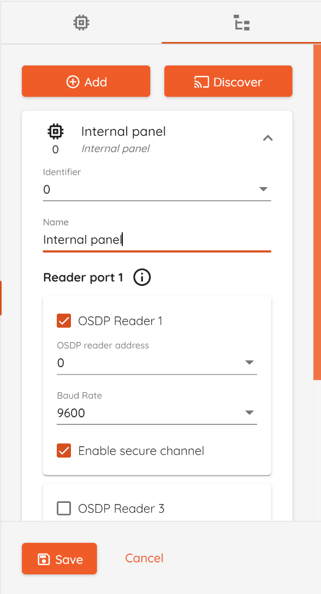
Task: Click the Internal panel chip icon
Action: tap(56, 131)
